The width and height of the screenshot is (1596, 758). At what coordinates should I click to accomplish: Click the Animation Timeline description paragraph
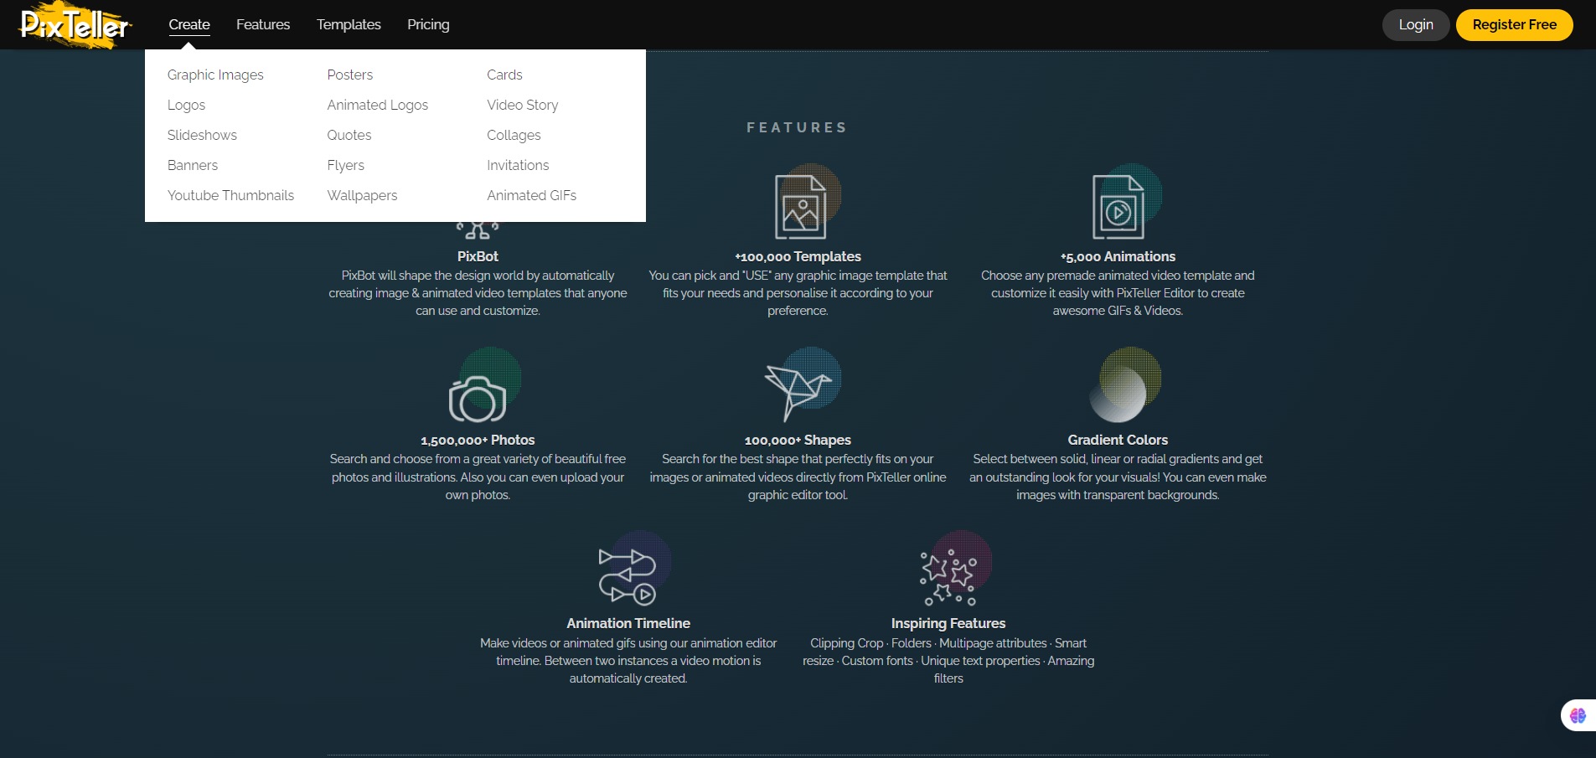pyautogui.click(x=628, y=661)
